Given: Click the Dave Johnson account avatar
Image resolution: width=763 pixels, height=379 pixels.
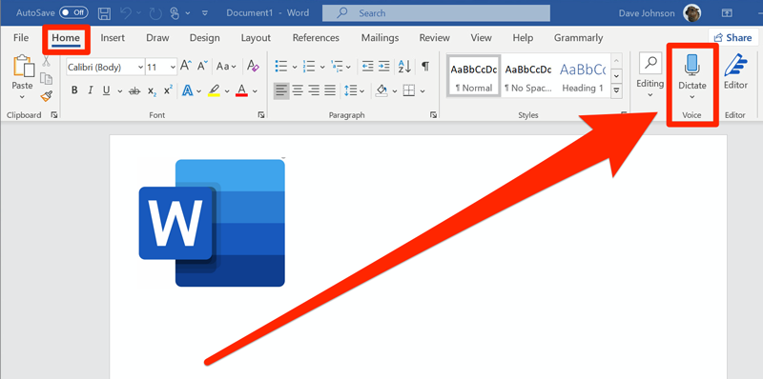Looking at the screenshot, I should [x=692, y=13].
